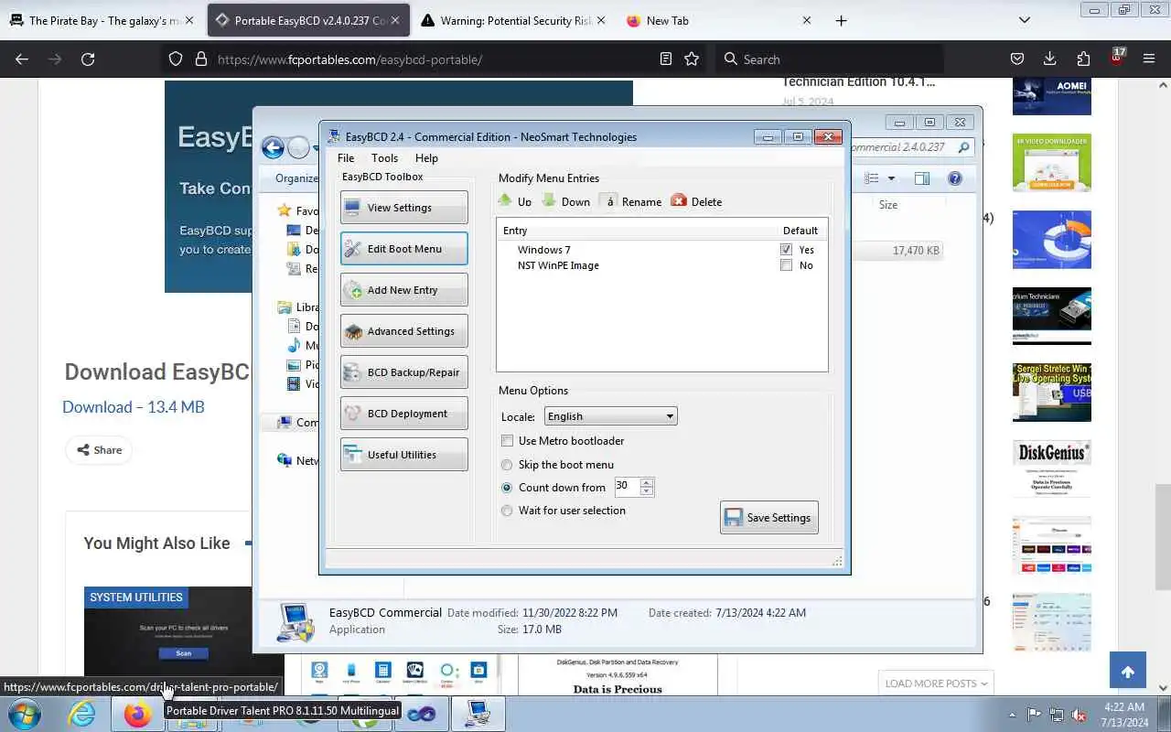
Task: Open the Locale dropdown
Action: pos(610,416)
